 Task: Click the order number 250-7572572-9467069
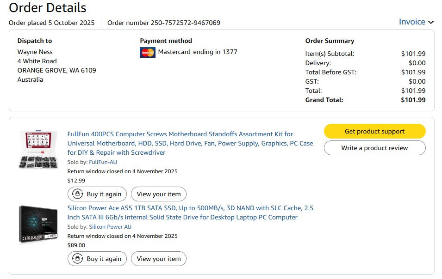[185, 23]
